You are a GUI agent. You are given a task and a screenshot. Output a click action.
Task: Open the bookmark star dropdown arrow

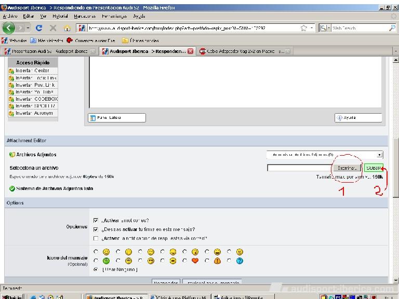tap(312, 28)
